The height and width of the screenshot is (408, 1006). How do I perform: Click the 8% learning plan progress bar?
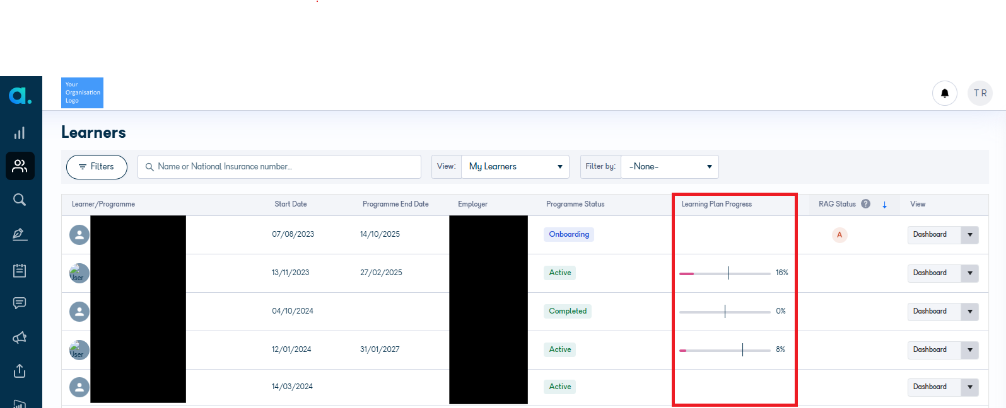click(x=725, y=350)
